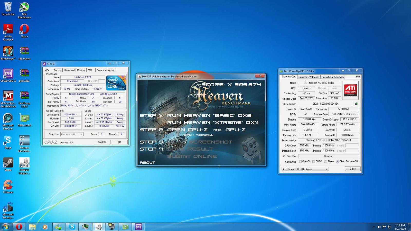This screenshot has width=411, height=231.
Task: Click the CPU-Z taskbar button
Action: (138, 227)
